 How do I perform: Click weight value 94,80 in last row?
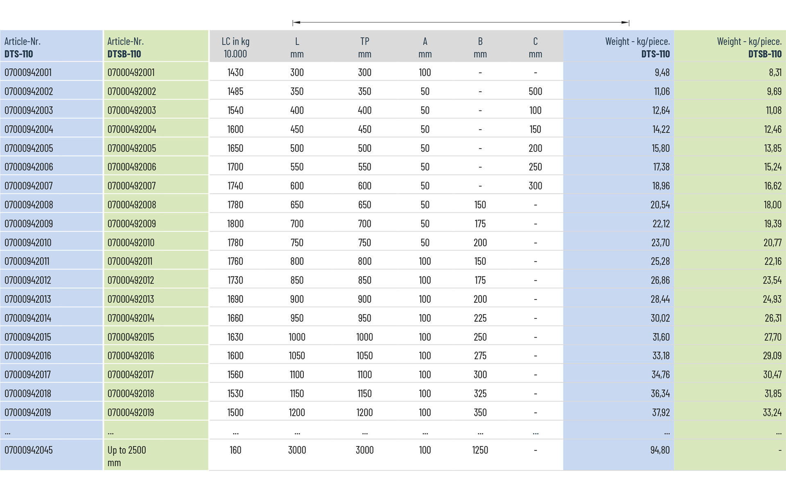coord(660,450)
